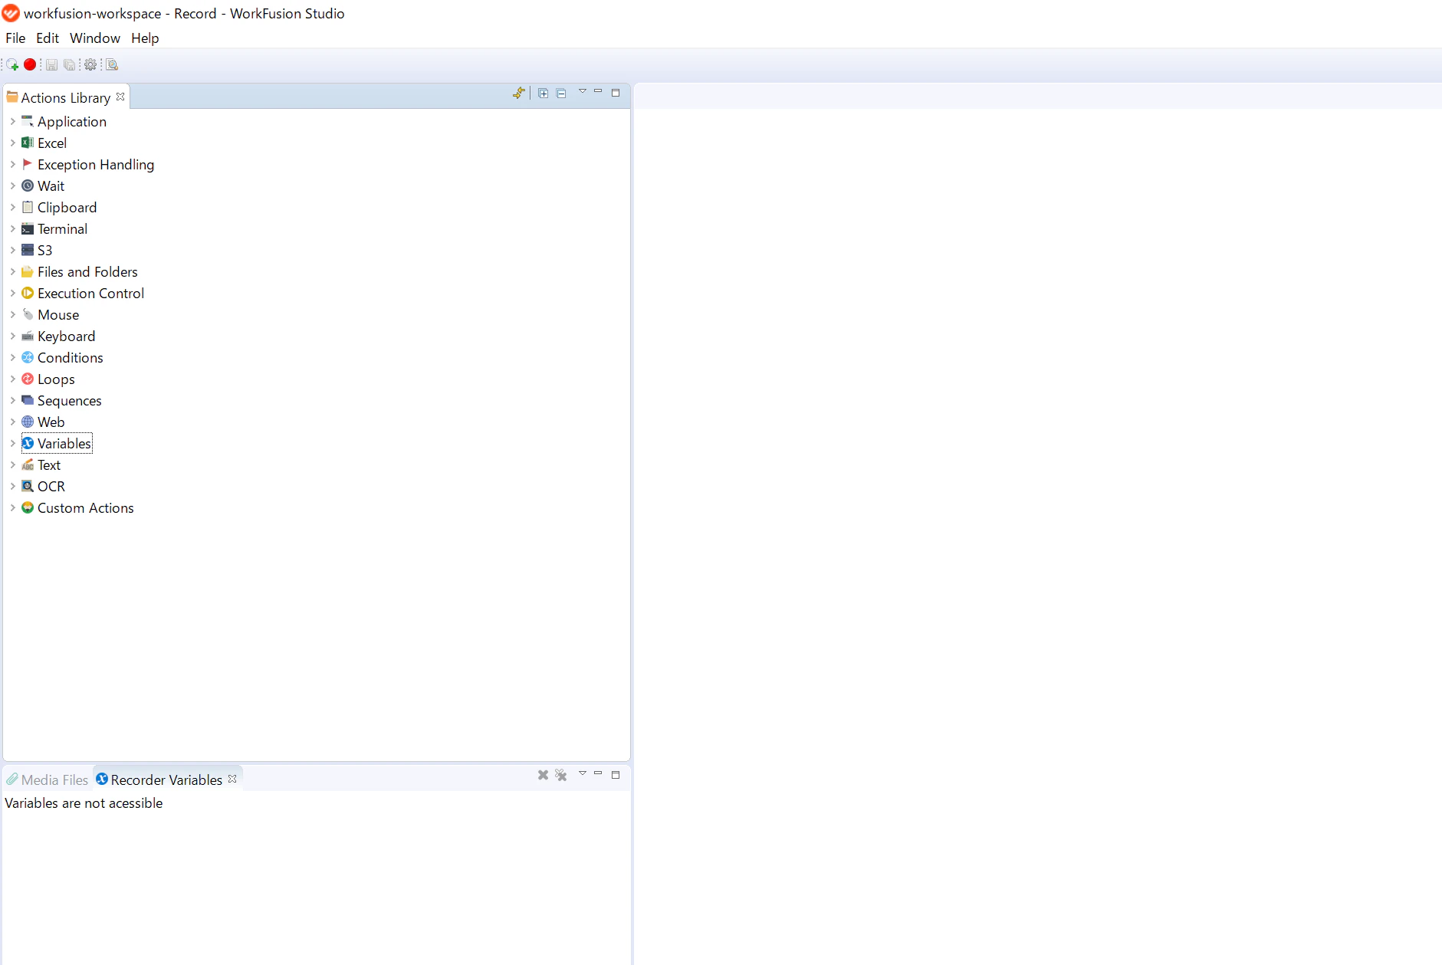Viewport: 1442px width, 965px height.
Task: Maximize the Recorder Variables panel
Action: 616,775
